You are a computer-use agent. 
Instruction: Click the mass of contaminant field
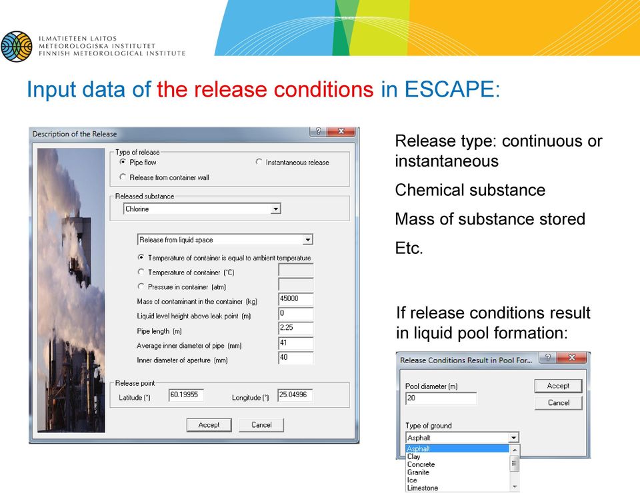[296, 299]
